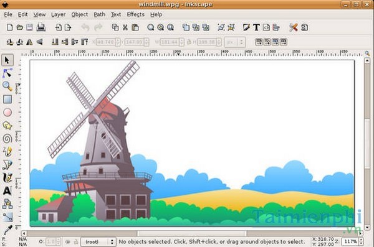Save the document with floppy icon
This screenshot has height=247, width=374.
pyautogui.click(x=29, y=27)
